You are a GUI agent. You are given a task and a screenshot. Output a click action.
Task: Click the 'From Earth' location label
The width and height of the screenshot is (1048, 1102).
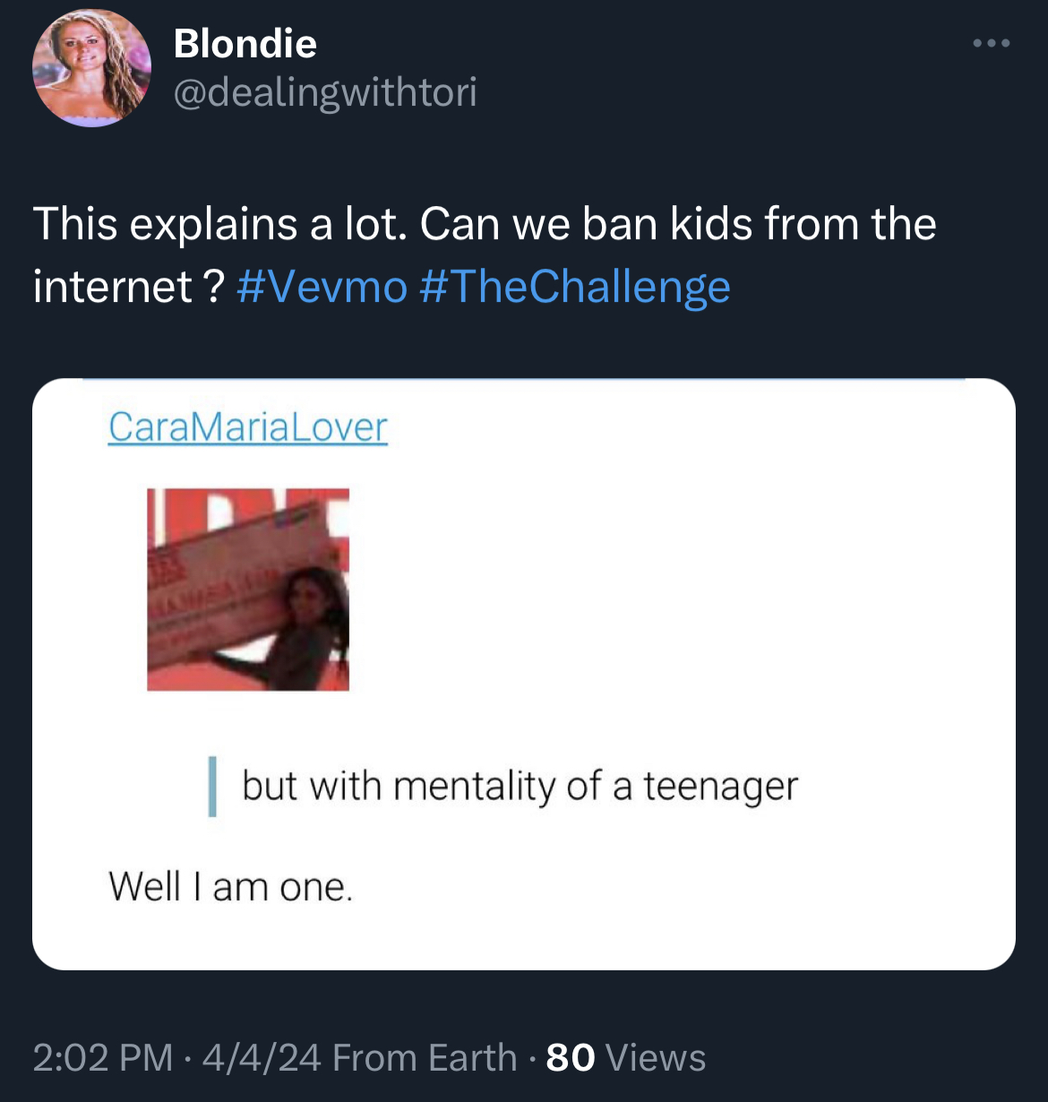click(x=425, y=1057)
